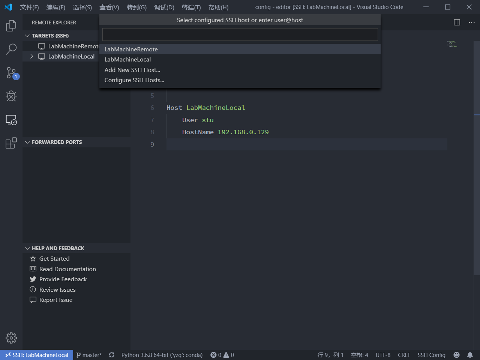Viewport: 480px width, 360px height.
Task: Select LabMachineRemote in the SSH host picker
Action: coord(240,49)
